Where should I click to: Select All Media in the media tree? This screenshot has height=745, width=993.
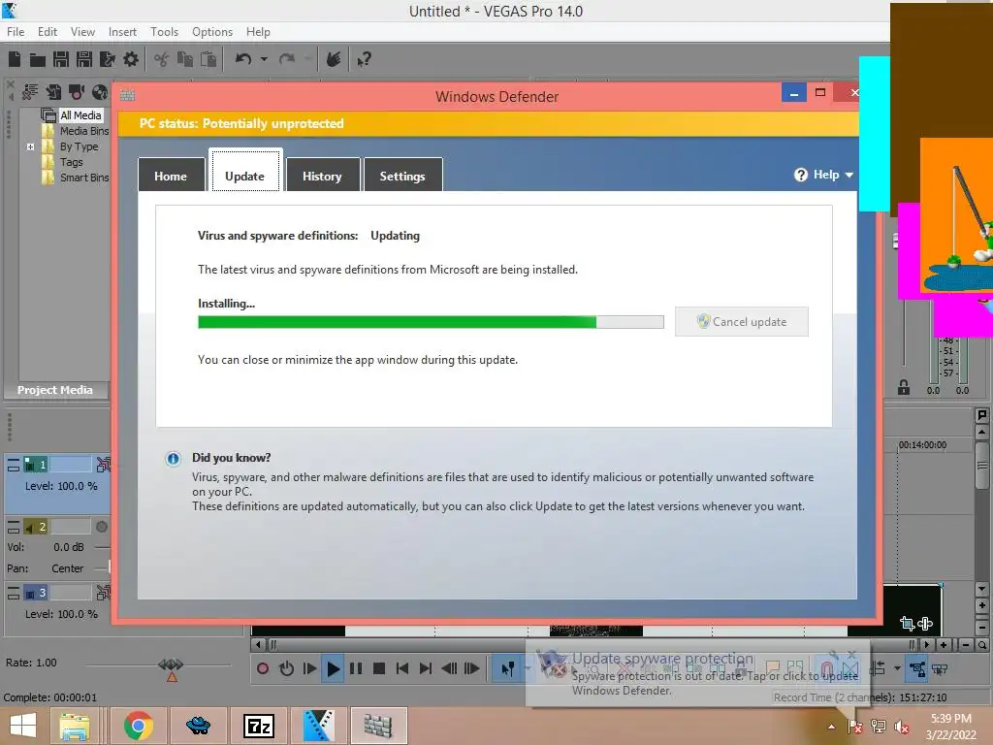(80, 115)
